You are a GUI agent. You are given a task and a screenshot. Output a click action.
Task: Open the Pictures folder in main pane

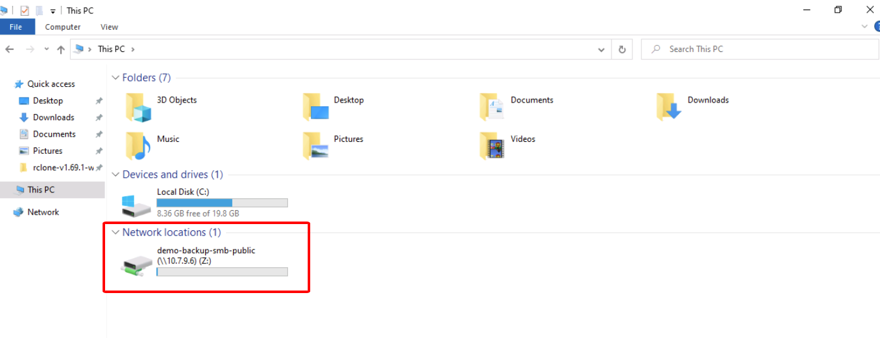tap(315, 145)
